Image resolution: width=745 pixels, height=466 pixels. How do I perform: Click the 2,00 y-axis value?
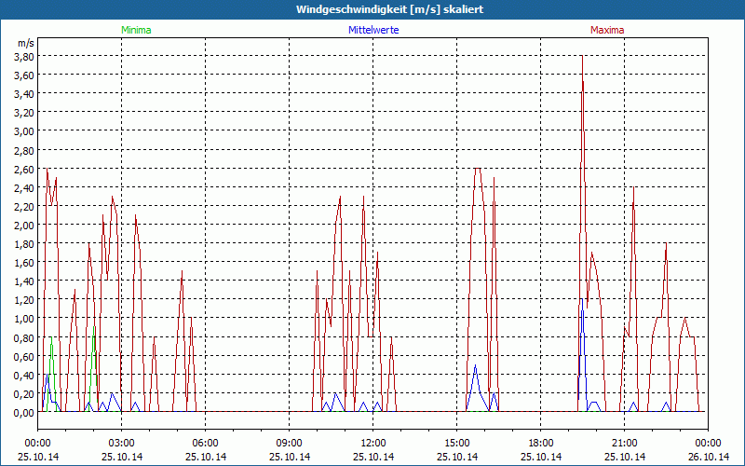point(24,226)
